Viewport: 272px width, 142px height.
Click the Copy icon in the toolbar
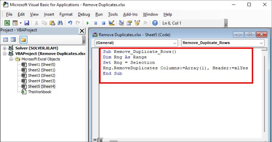(x=44, y=23)
